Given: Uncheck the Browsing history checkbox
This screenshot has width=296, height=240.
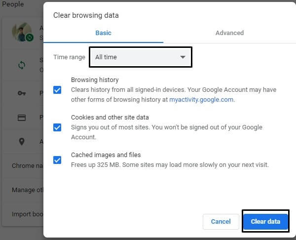Looking at the screenshot, I should coord(57,90).
